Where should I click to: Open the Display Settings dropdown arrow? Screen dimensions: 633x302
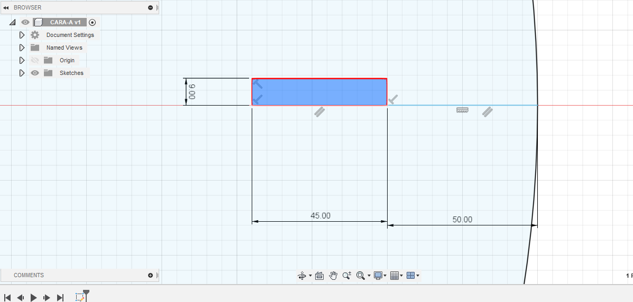pos(385,276)
